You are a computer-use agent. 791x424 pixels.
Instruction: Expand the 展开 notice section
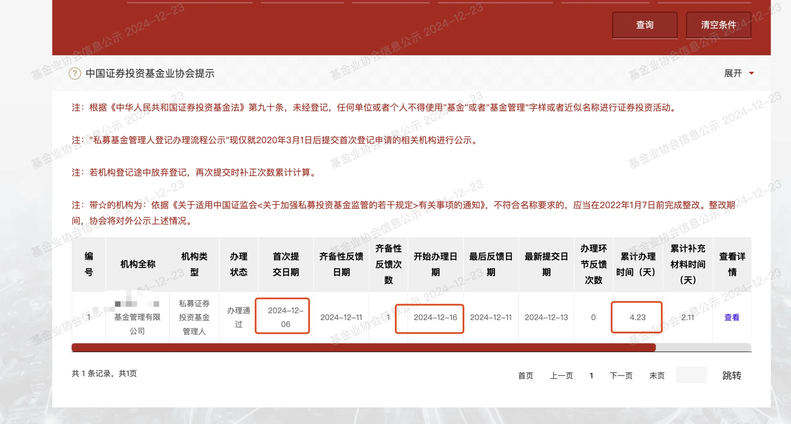pyautogui.click(x=733, y=73)
